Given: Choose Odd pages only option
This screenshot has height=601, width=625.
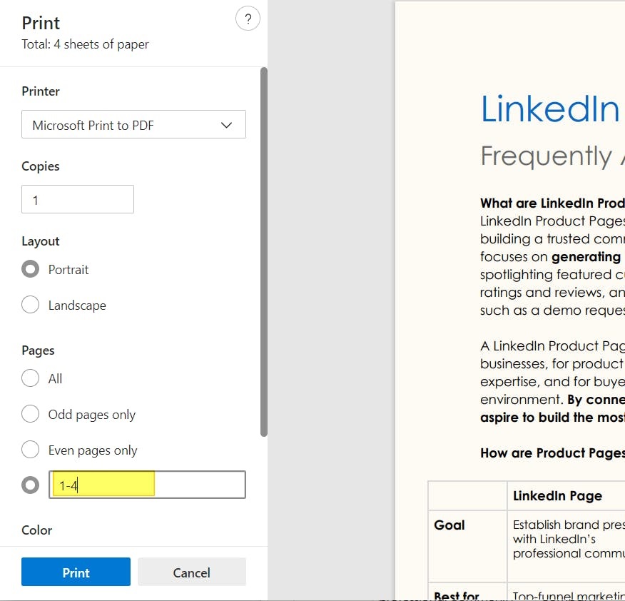Looking at the screenshot, I should 30,414.
